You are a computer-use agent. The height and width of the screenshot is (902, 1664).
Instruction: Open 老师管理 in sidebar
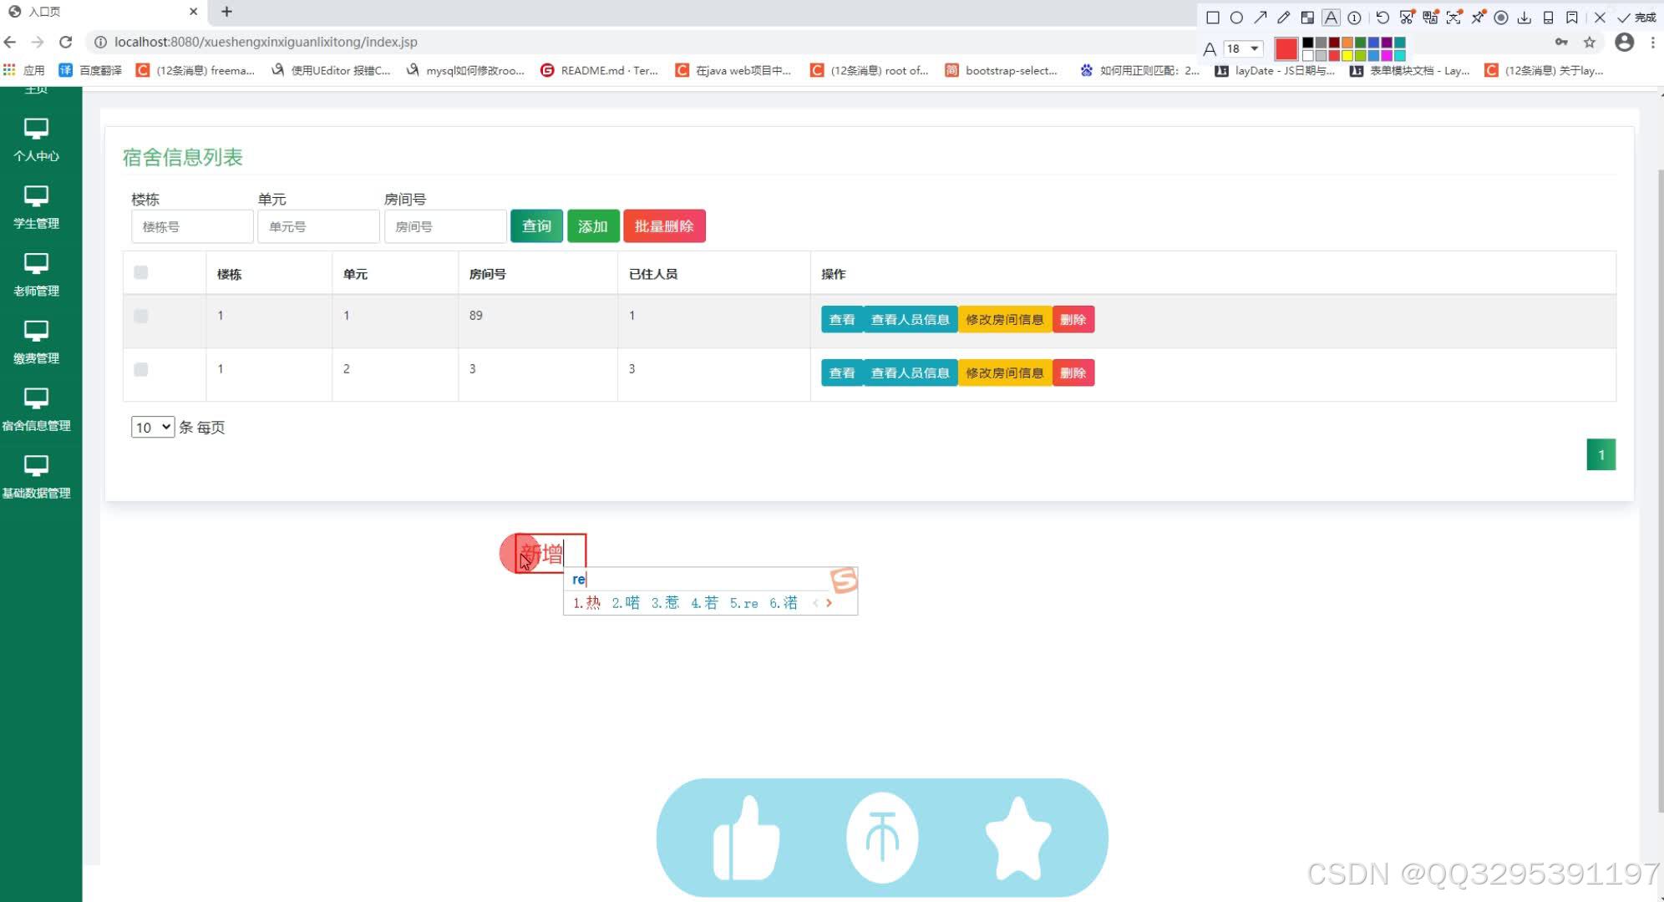[36, 275]
